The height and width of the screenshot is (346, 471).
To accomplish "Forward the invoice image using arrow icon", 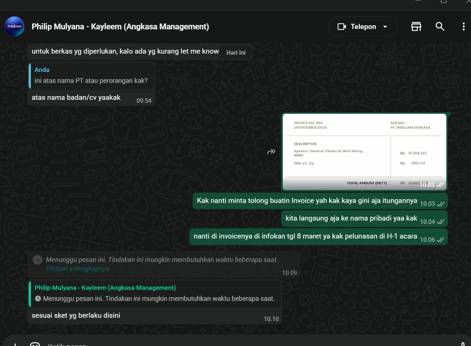I will click(271, 152).
